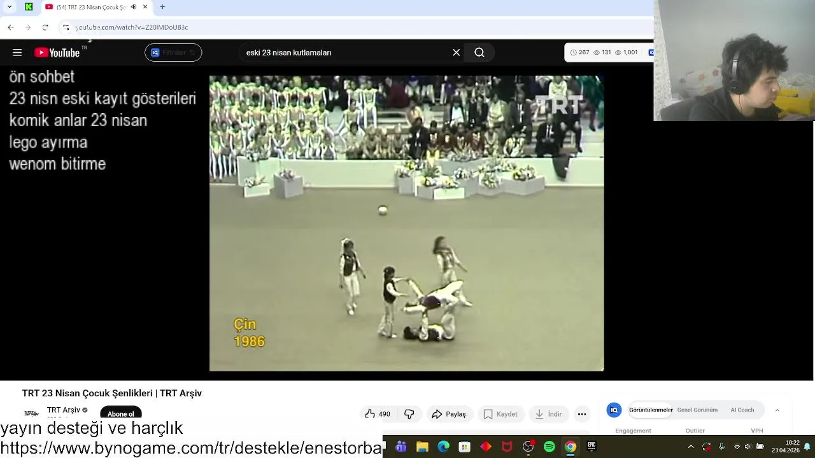815x458 pixels.
Task: Clear the search text with X
Action: [456, 53]
